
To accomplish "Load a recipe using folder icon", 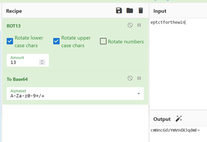I will [130, 10].
